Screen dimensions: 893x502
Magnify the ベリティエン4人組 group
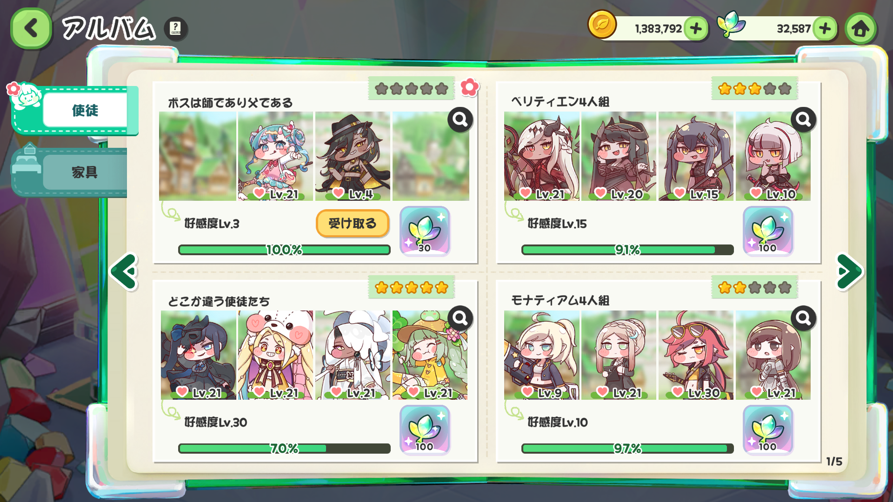[804, 120]
